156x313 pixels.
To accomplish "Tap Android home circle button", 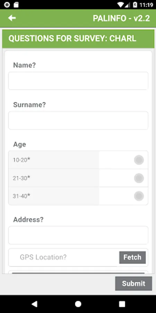I will pyautogui.click(x=78, y=304).
